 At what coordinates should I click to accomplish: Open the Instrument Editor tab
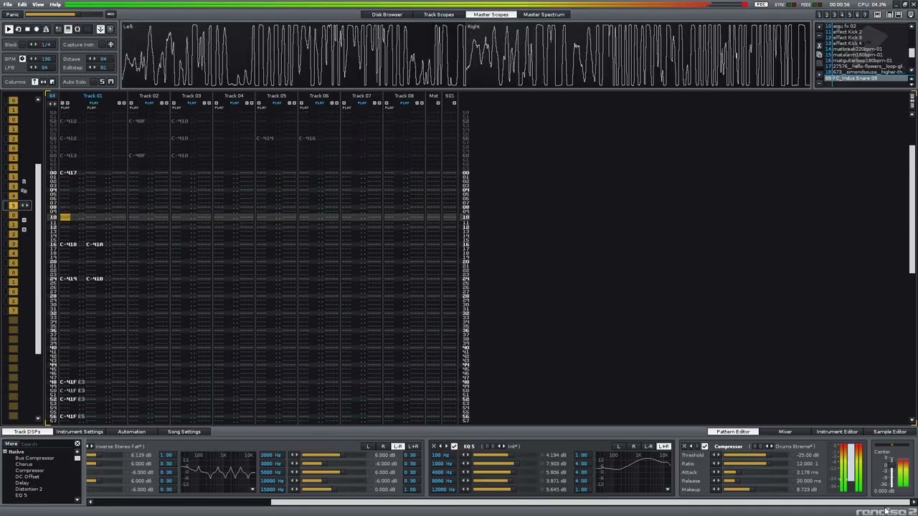click(x=837, y=431)
